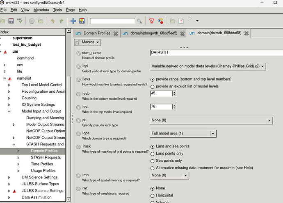Click the levt spinner arrows

174,107
